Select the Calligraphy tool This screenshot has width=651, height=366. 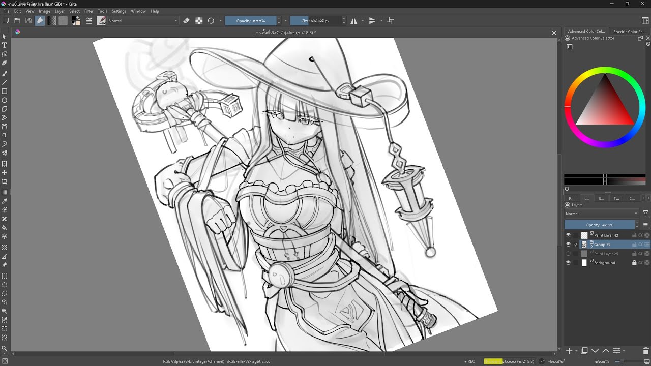pos(5,63)
